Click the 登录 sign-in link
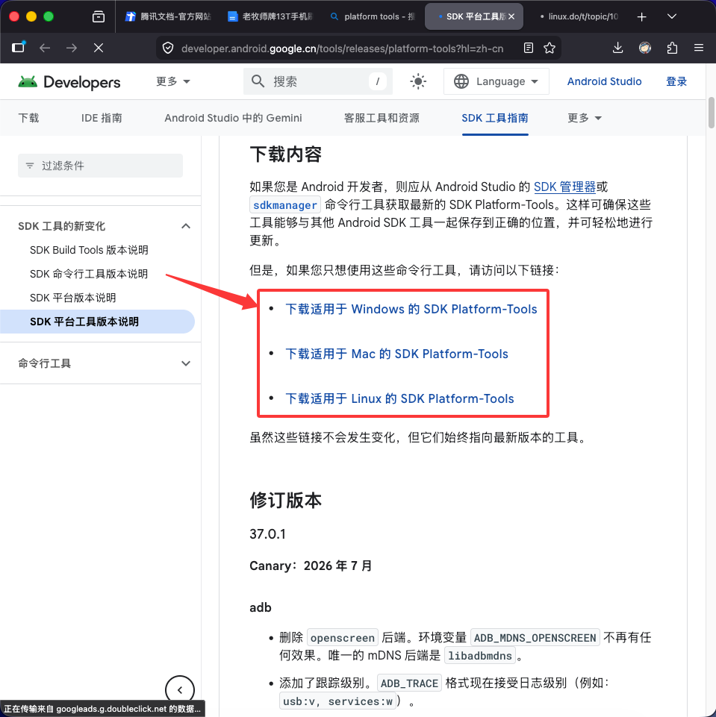Viewport: 716px width, 717px height. pyautogui.click(x=676, y=81)
